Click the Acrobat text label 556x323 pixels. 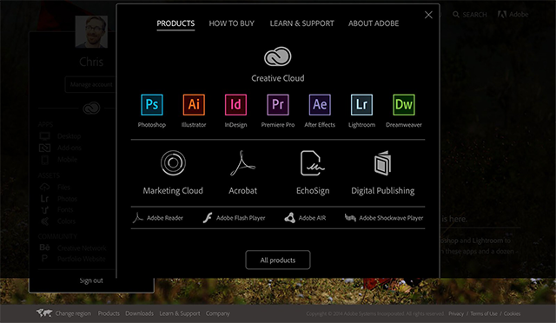pyautogui.click(x=242, y=191)
